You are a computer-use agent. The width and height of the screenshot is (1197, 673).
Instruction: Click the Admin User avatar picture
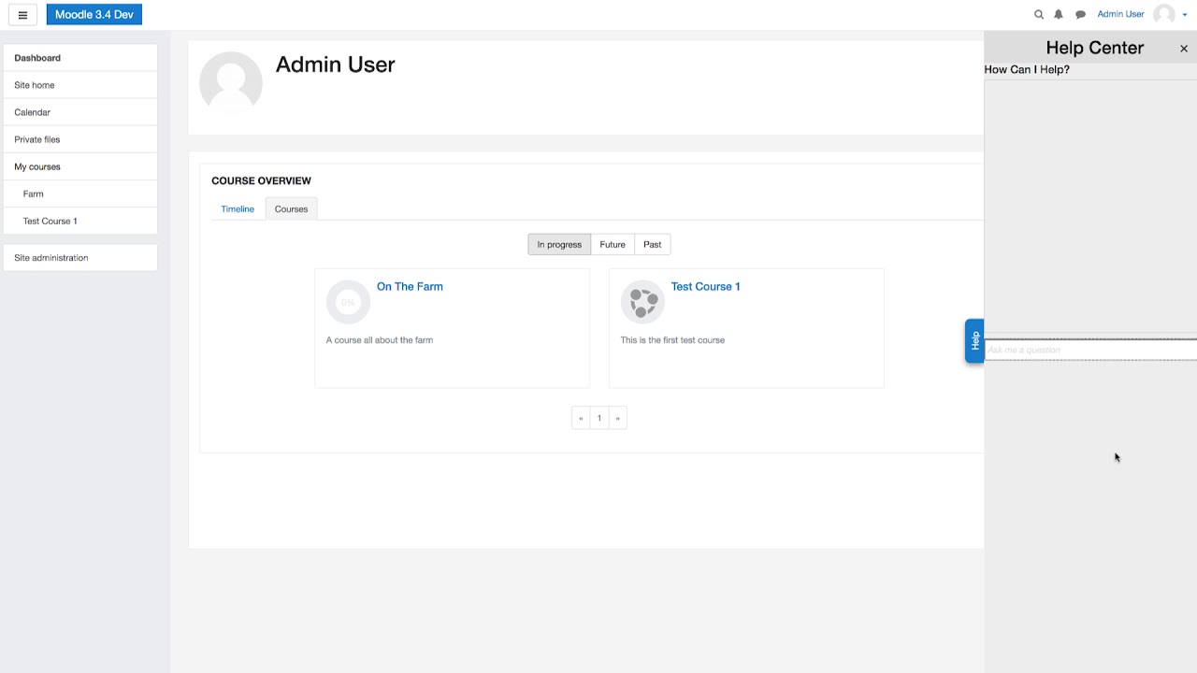(1164, 14)
